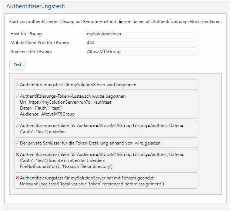Click checkmark icon beside private Schlüssel message
Image resolution: width=231 pixels, height=211 pixels.
tap(17, 143)
